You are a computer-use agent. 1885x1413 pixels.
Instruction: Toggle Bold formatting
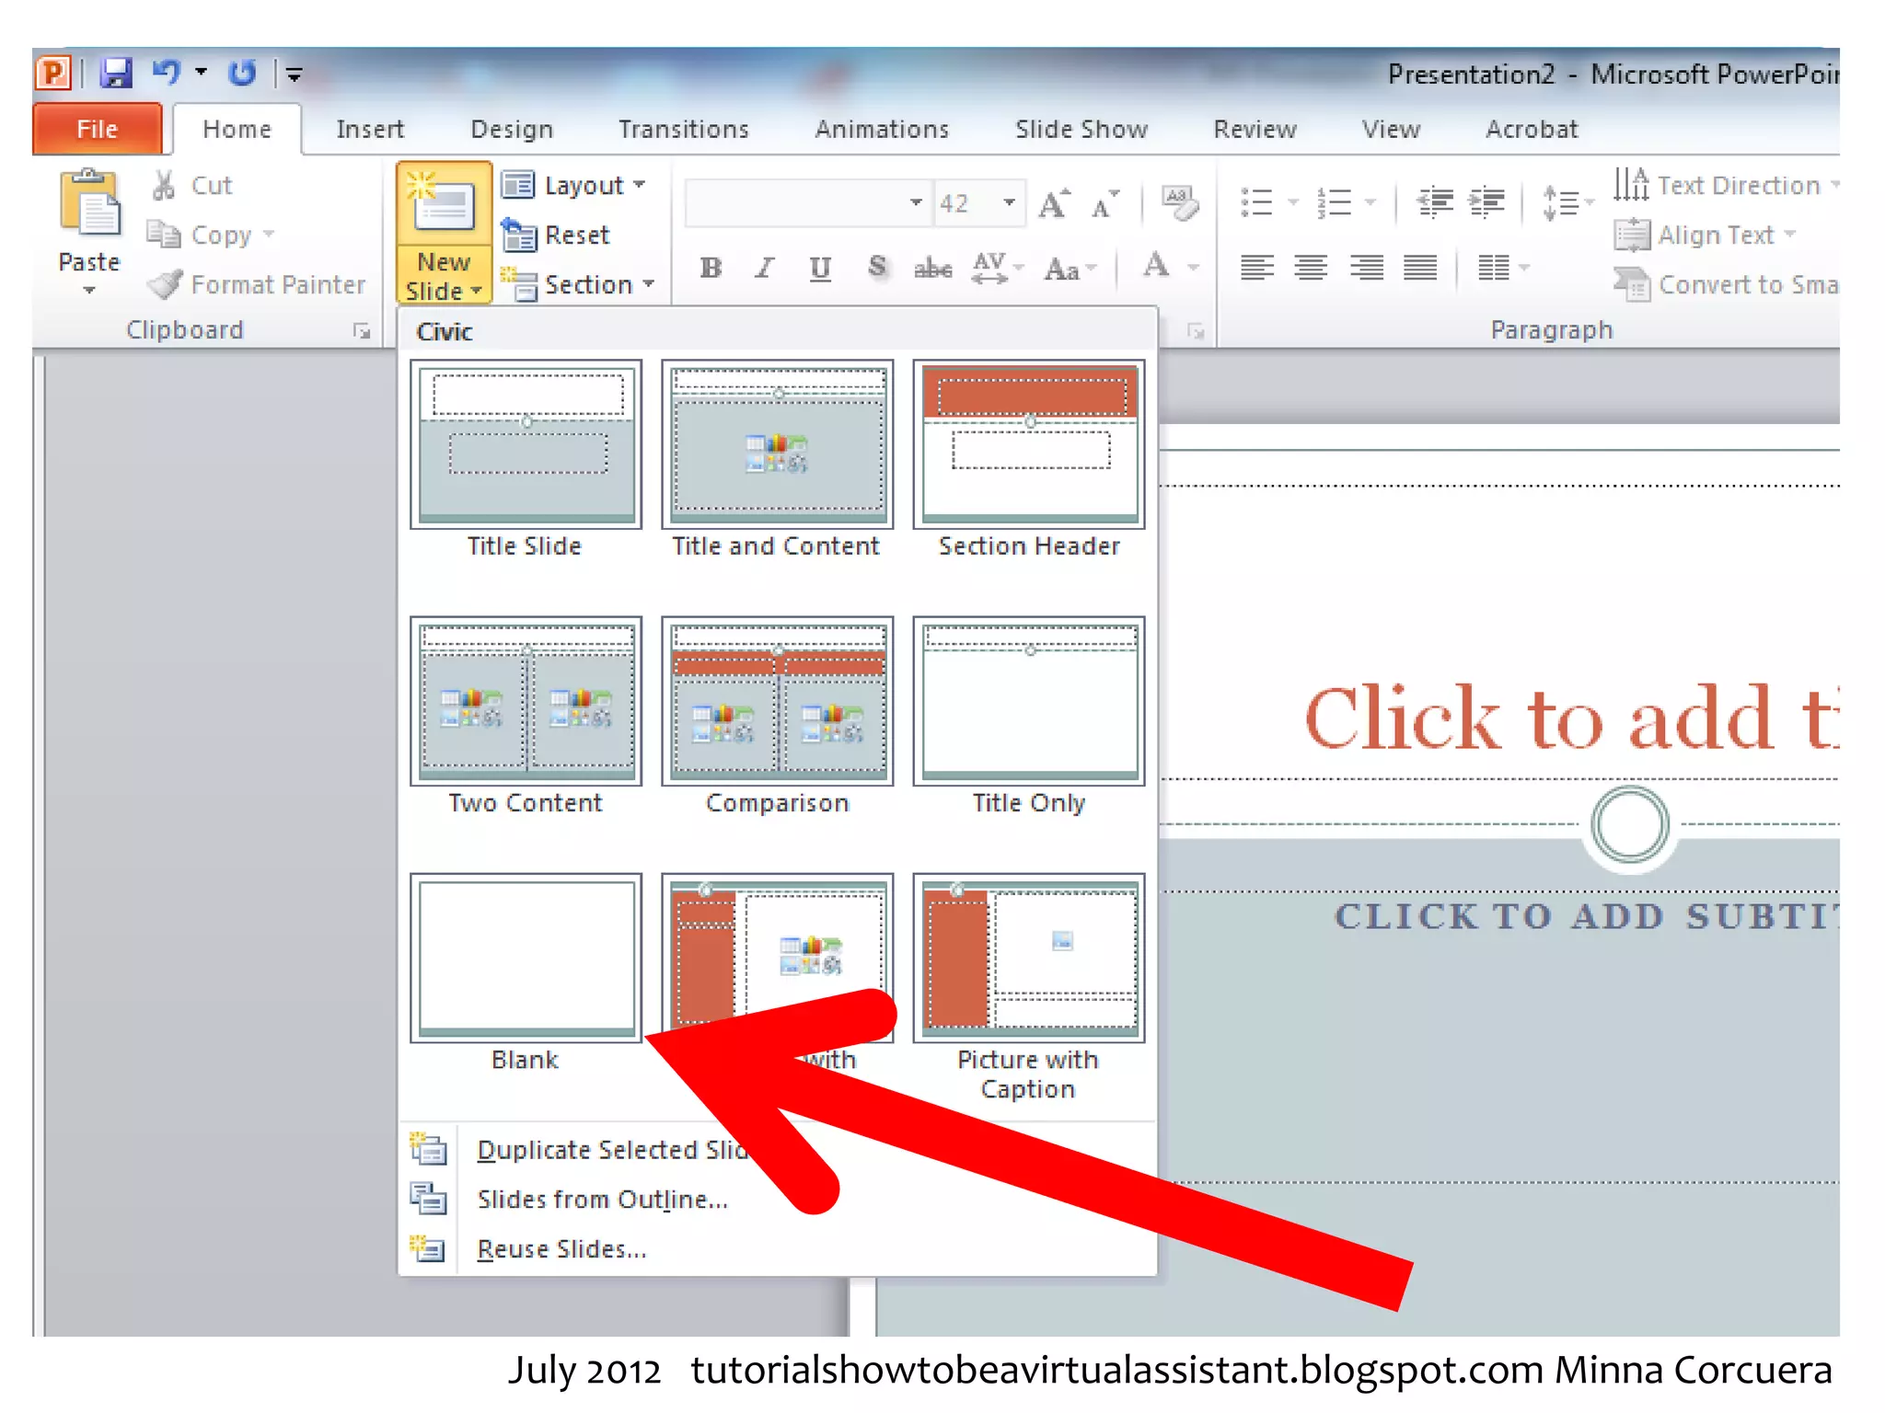[x=710, y=268]
